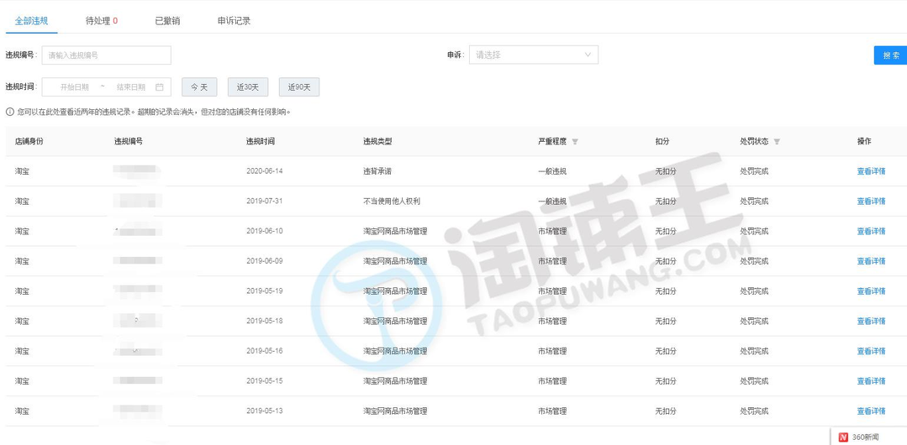Open 查看详情 for the 2019-05-13 row
This screenshot has width=907, height=445.
tap(871, 411)
